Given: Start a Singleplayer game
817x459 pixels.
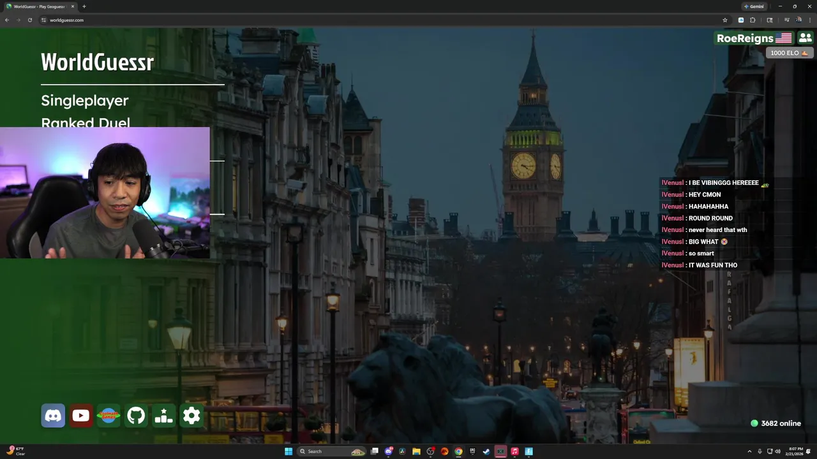Looking at the screenshot, I should click(85, 101).
